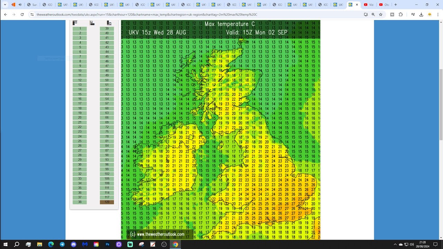The width and height of the screenshot is (443, 249).
Task: Close the active browser tab
Action: point(357,4)
